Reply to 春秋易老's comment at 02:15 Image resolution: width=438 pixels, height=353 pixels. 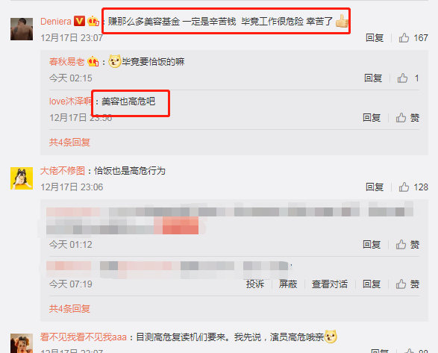pyautogui.click(x=373, y=78)
